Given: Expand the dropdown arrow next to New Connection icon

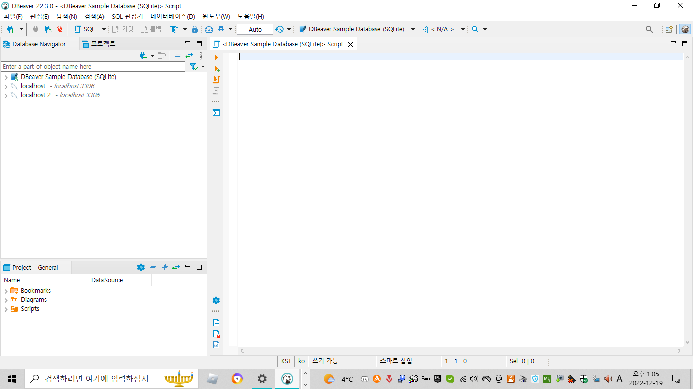Looking at the screenshot, I should click(x=21, y=29).
